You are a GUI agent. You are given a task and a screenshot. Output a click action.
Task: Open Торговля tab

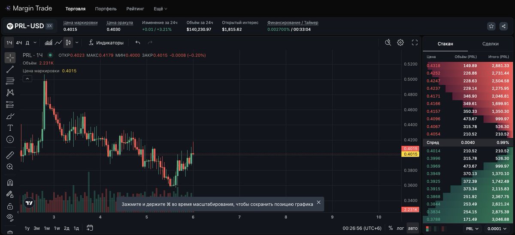tap(76, 9)
